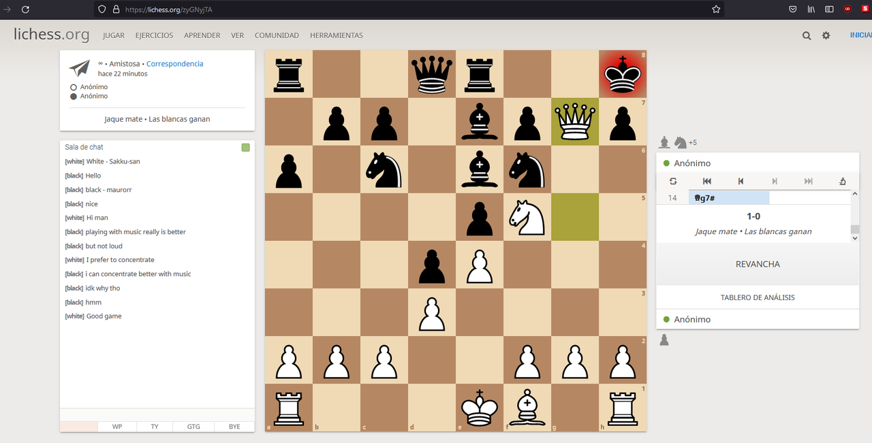The image size is (872, 443).
Task: Jump to the last move
Action: [x=809, y=181]
